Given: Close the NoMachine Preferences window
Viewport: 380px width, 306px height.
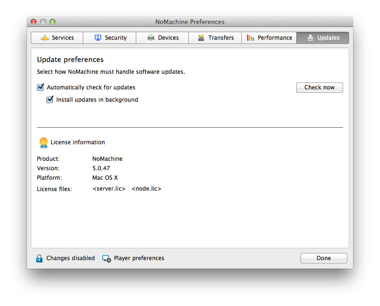Looking at the screenshot, I should pyautogui.click(x=34, y=22).
